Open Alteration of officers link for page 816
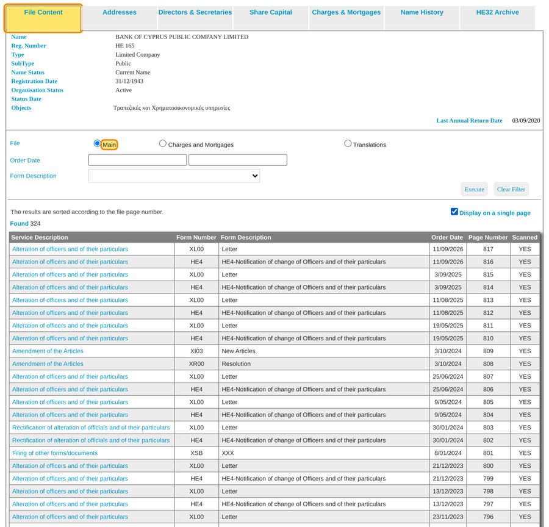The height and width of the screenshot is (527, 549). pos(70,262)
